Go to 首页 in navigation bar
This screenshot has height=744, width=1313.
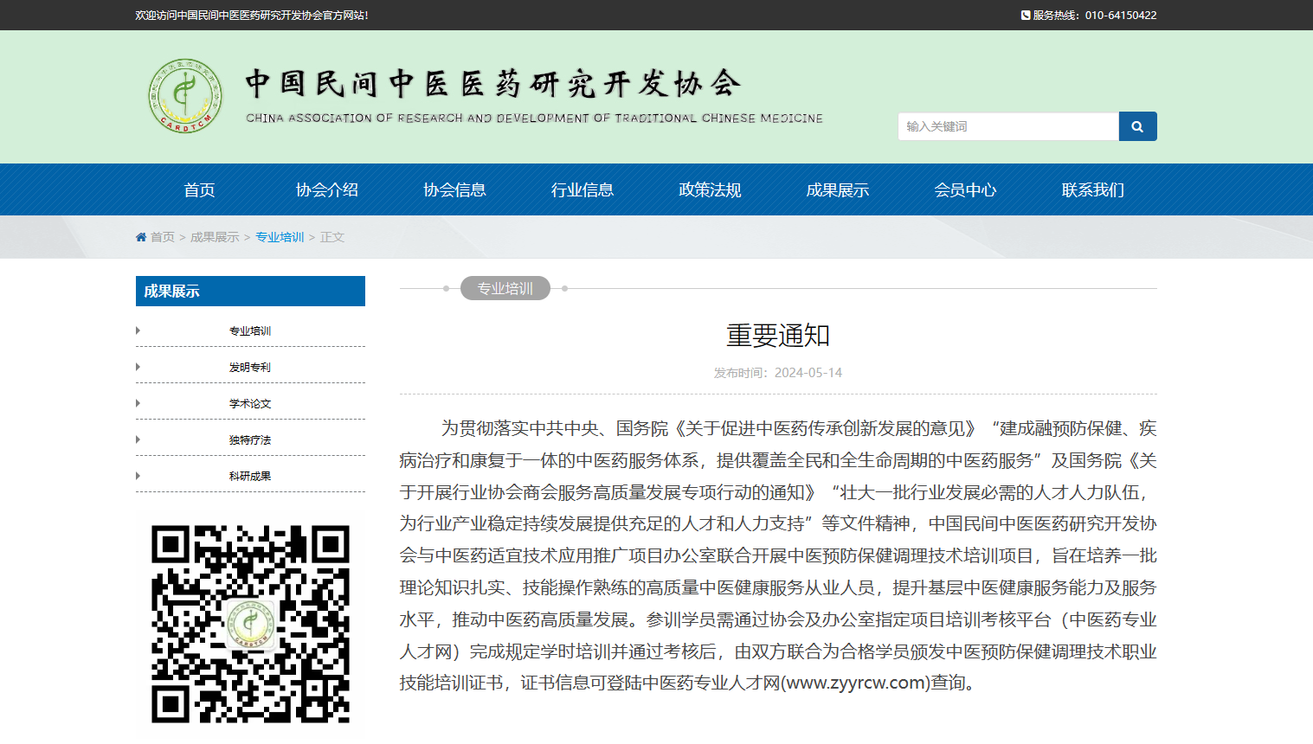tap(199, 189)
